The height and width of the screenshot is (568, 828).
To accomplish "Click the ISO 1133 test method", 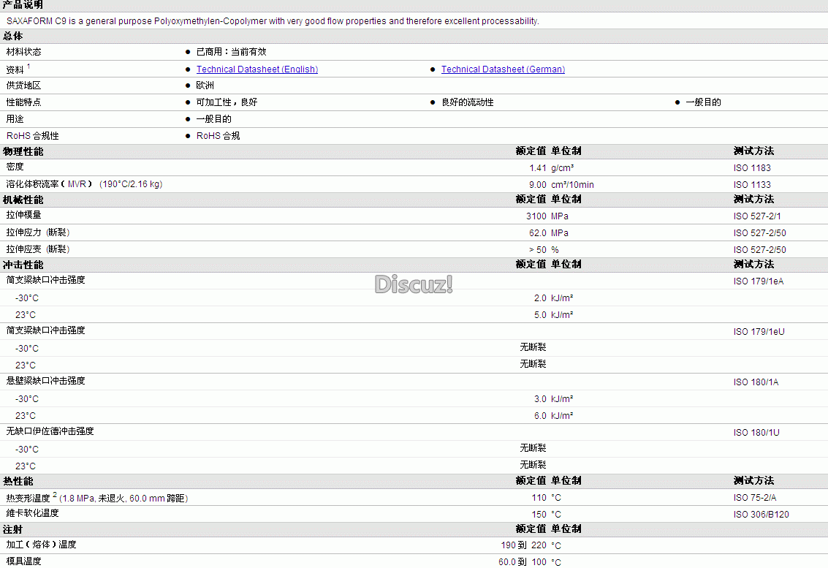I will [752, 185].
